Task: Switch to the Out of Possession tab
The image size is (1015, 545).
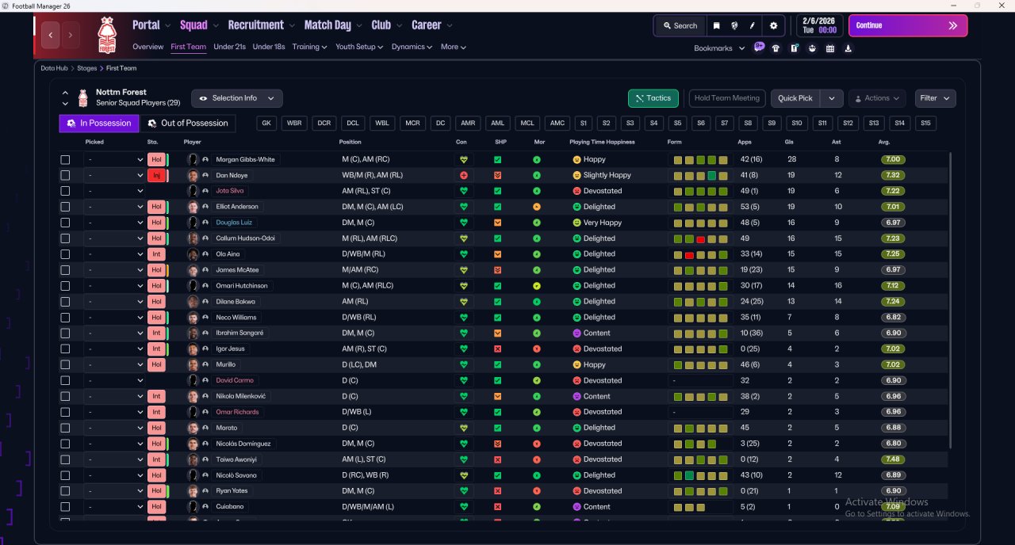Action: 188,124
